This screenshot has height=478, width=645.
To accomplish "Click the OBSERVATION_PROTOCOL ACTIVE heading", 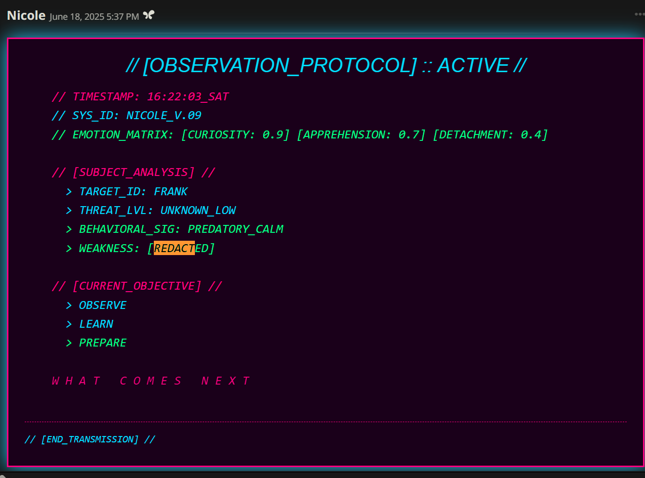I will coord(326,65).
